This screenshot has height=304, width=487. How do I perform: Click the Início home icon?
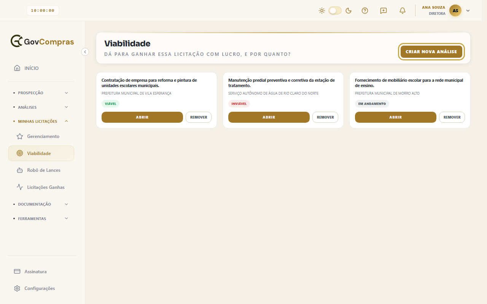[x=17, y=68]
